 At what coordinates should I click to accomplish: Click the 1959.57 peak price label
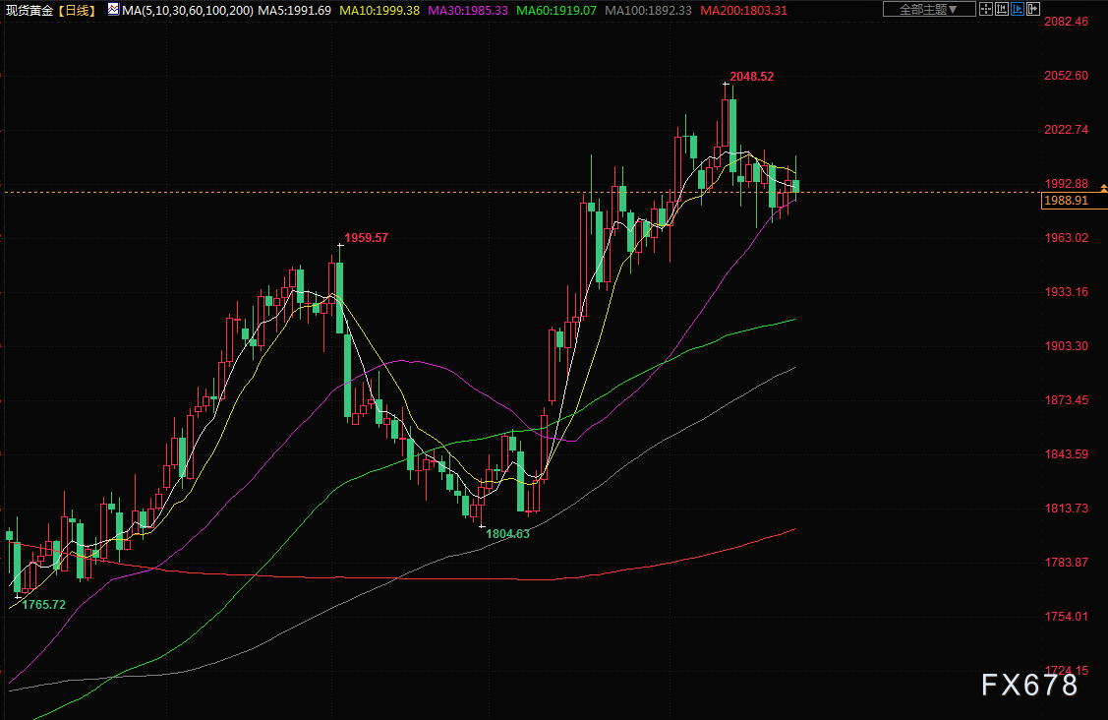click(366, 238)
